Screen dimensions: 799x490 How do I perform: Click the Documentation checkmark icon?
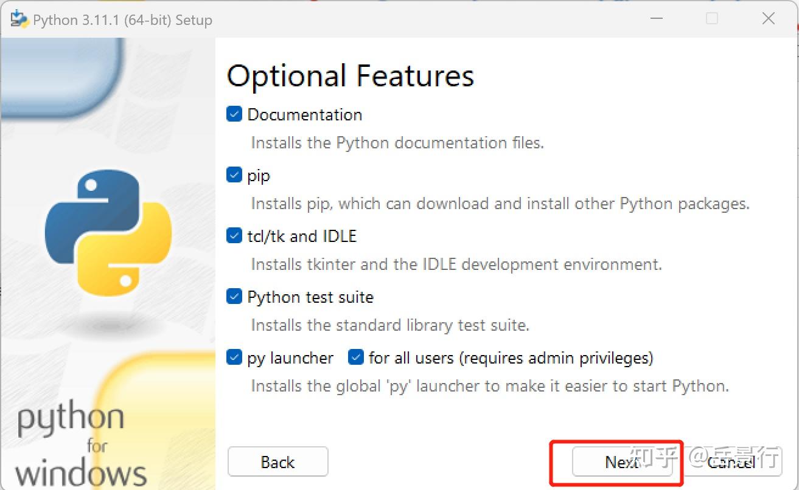pos(234,114)
